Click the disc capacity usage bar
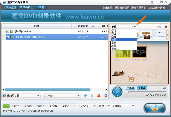 tap(40, 106)
